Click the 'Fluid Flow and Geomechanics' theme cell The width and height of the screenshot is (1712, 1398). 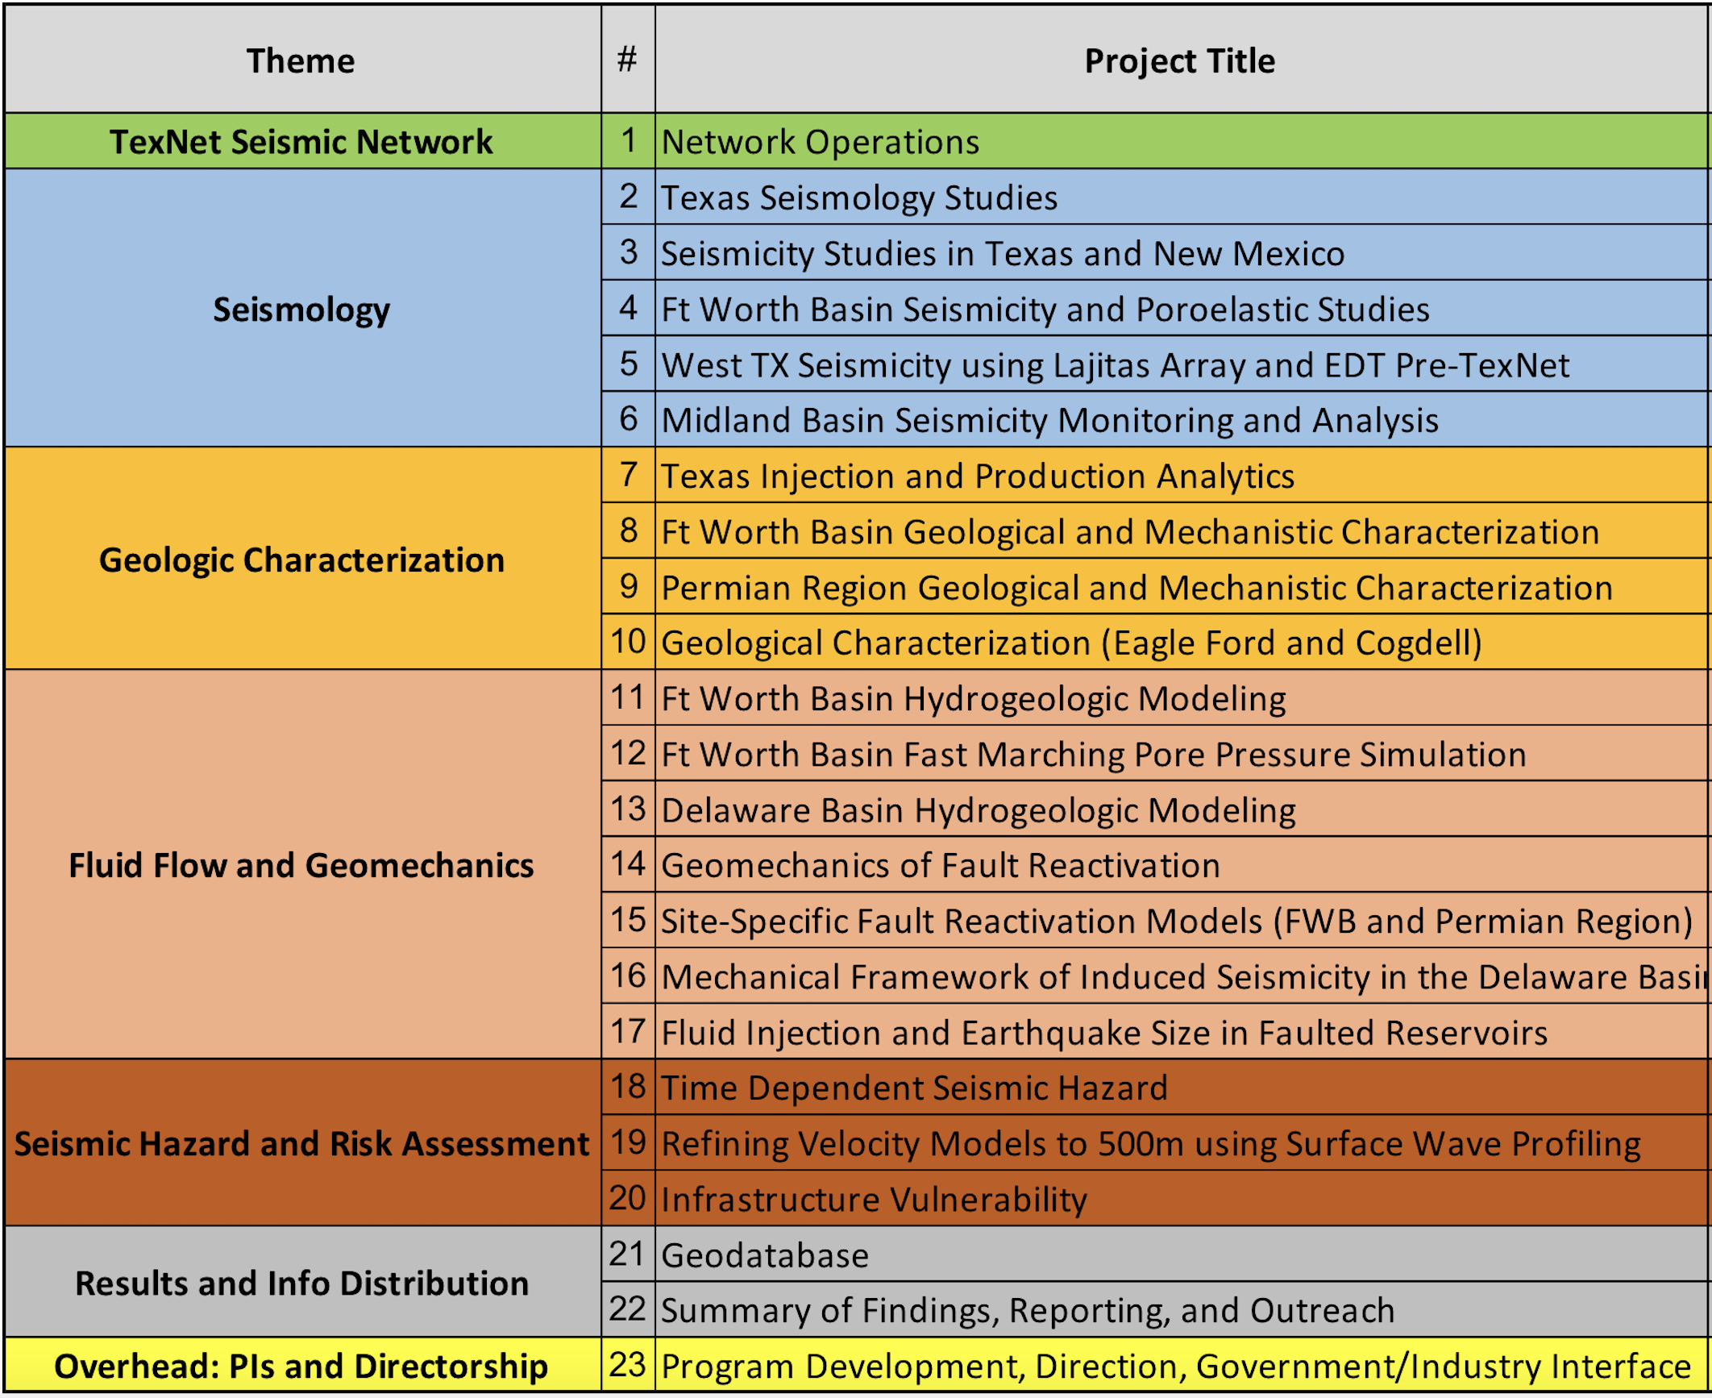click(x=302, y=864)
